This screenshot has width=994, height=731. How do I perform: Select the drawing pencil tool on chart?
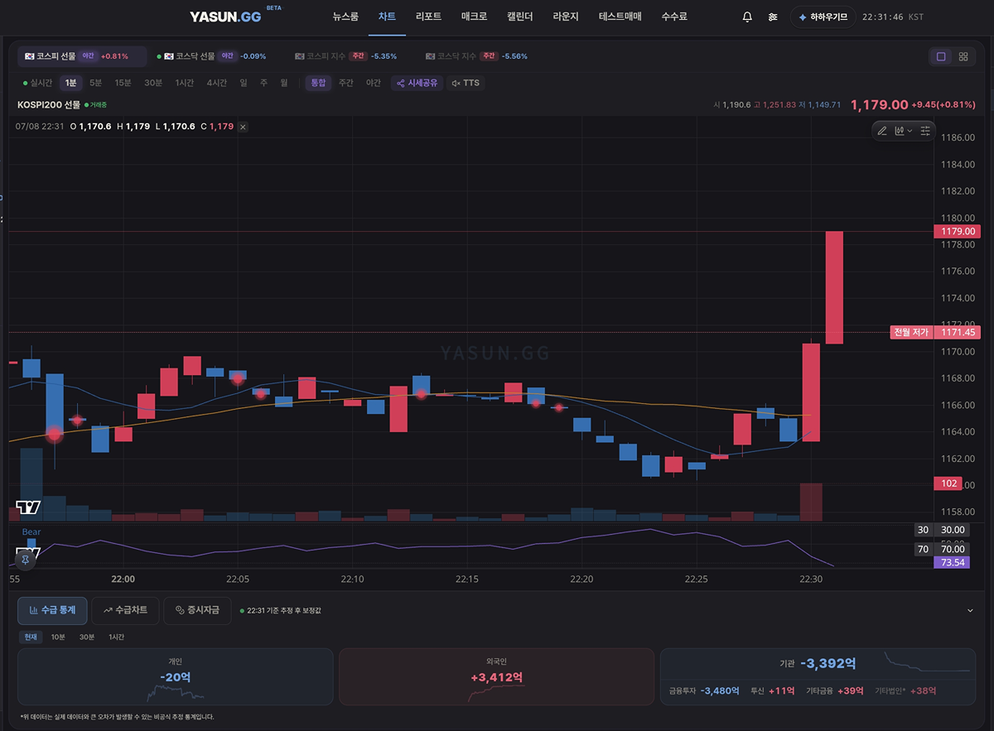(x=882, y=131)
